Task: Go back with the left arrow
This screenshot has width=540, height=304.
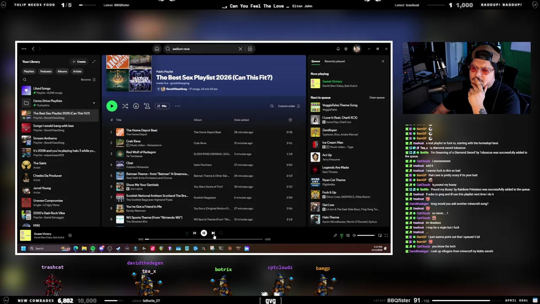Action: pos(33,49)
